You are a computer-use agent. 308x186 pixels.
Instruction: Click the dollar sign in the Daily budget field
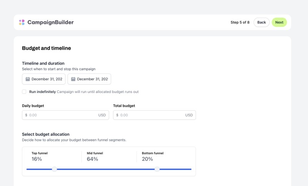point(26,115)
